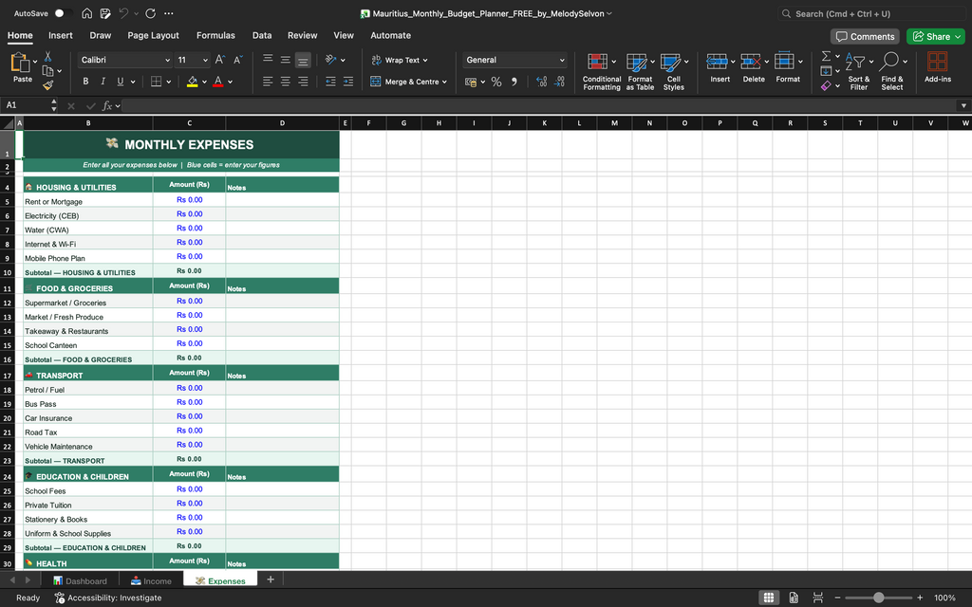This screenshot has width=972, height=607.
Task: Toggle Bold formatting
Action: (x=85, y=82)
